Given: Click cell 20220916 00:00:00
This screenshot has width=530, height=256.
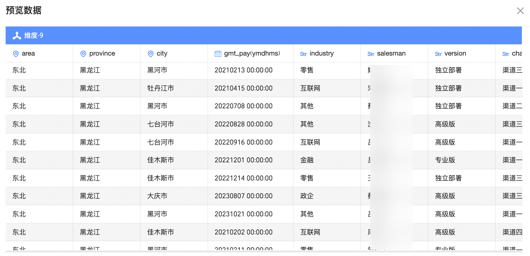Looking at the screenshot, I should click(x=243, y=142).
